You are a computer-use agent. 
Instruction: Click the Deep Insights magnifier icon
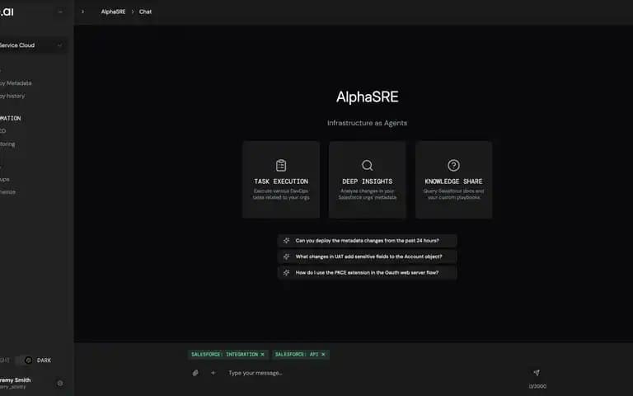point(367,165)
